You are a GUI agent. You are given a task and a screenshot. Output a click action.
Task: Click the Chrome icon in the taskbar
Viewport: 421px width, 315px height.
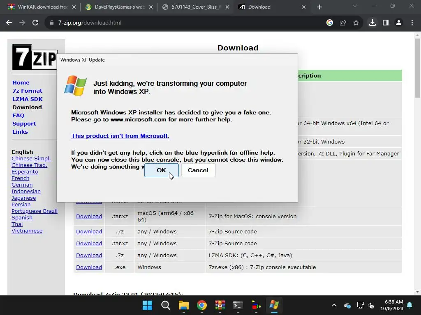click(x=201, y=305)
